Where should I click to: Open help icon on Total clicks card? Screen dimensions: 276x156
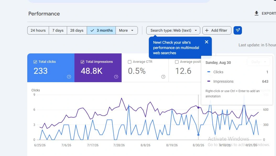pyautogui.click(x=69, y=77)
